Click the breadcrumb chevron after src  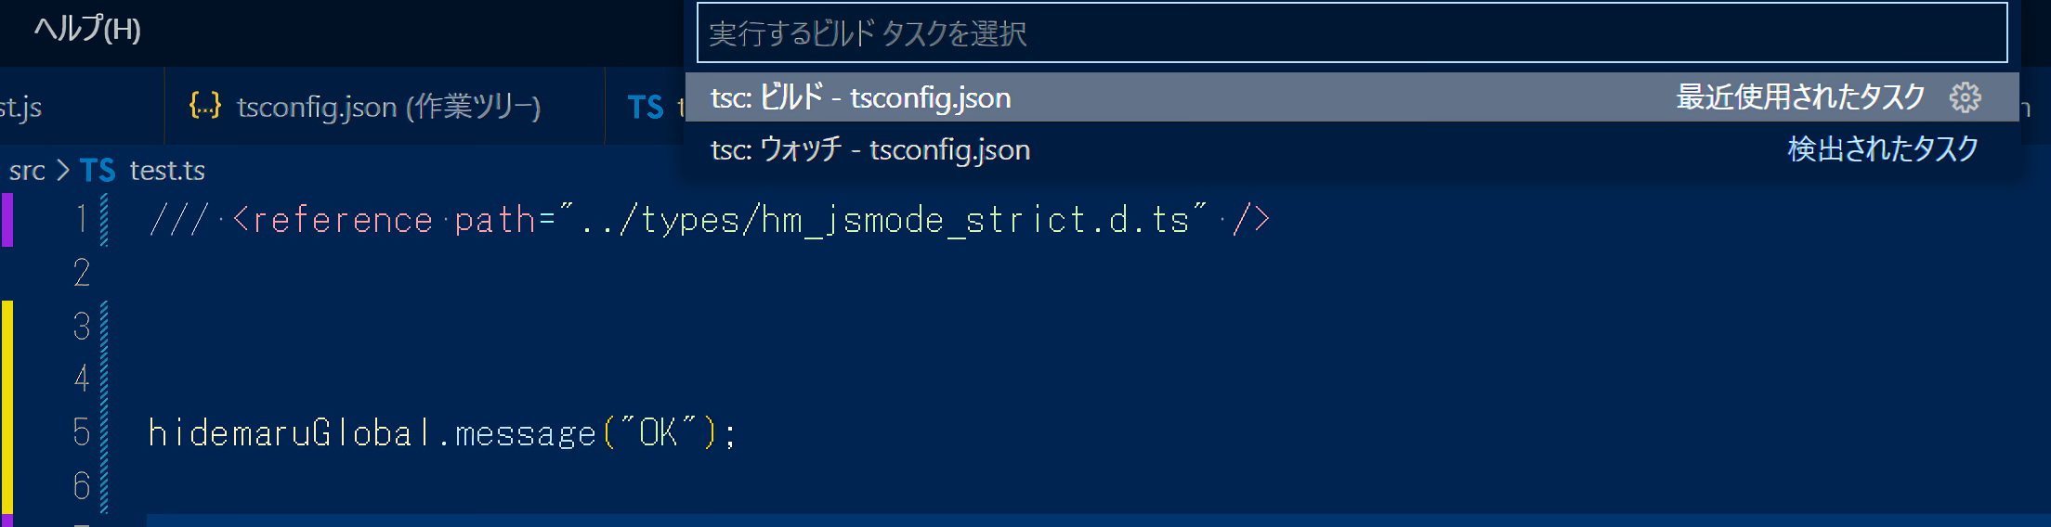click(62, 171)
